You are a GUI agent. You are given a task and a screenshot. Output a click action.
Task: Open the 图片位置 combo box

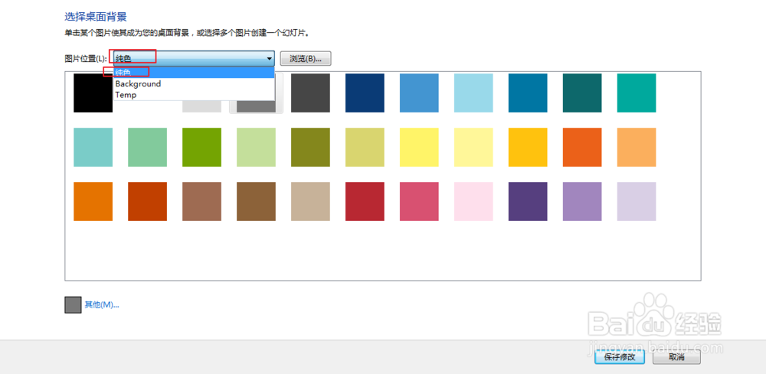[x=194, y=59]
